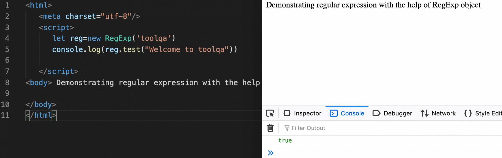Click the 'let' keyword on line 4
502x158 pixels.
[59, 38]
